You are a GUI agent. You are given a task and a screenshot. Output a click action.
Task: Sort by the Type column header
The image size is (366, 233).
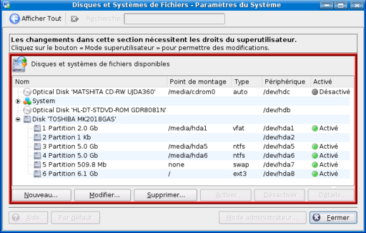tap(247, 82)
